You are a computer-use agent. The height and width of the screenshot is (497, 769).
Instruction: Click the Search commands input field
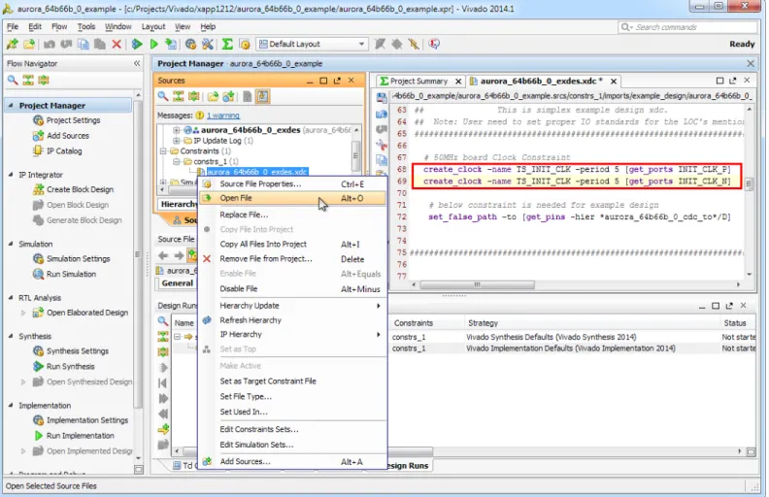pos(688,27)
